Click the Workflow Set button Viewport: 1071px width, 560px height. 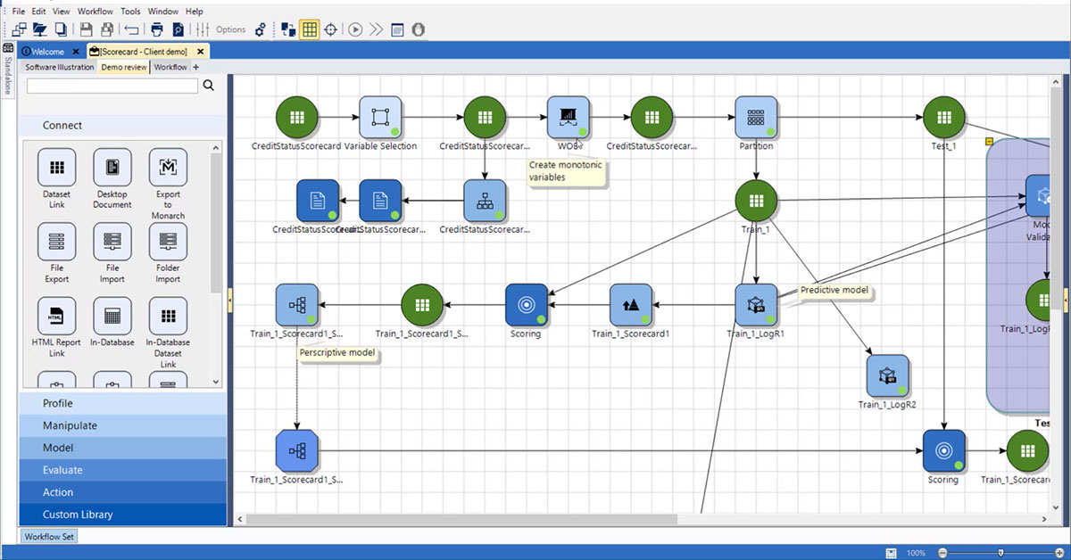tap(48, 536)
